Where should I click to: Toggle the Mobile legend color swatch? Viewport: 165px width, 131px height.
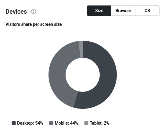click(x=51, y=123)
